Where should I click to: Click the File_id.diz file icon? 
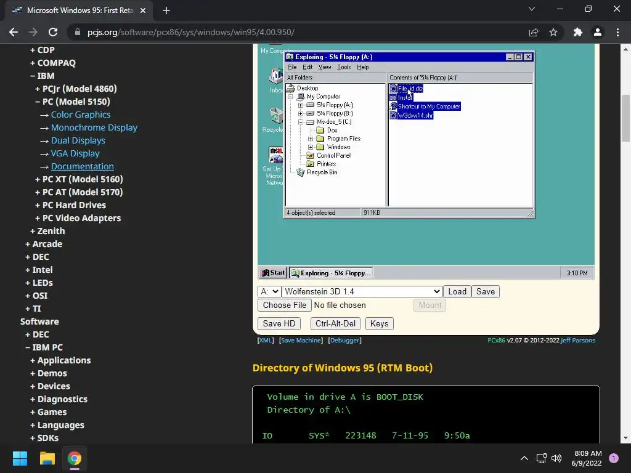393,89
